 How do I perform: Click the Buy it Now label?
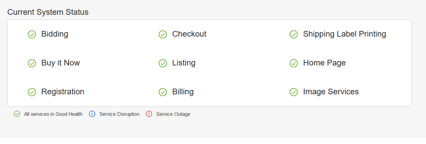(61, 63)
